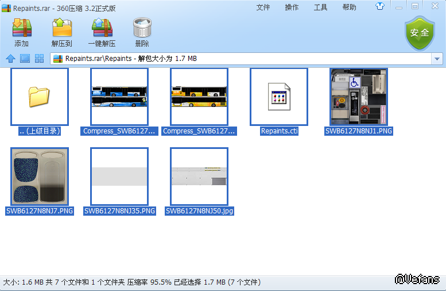Go up one level with blue arrow
Viewport: 446px width, 291px height.
pyautogui.click(x=11, y=59)
